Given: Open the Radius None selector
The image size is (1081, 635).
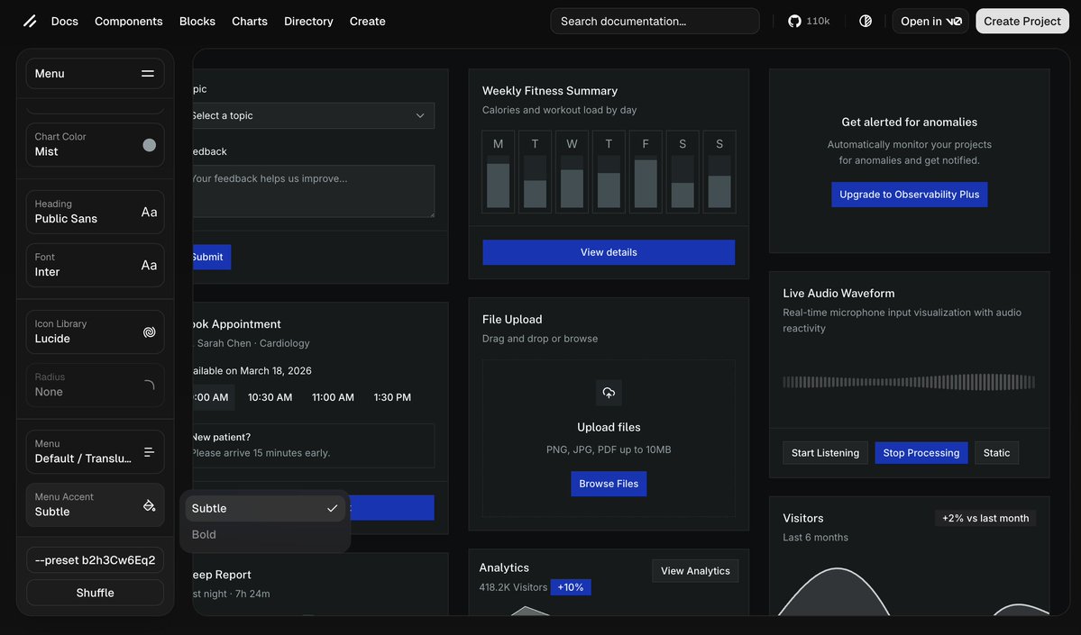Looking at the screenshot, I should coord(96,385).
